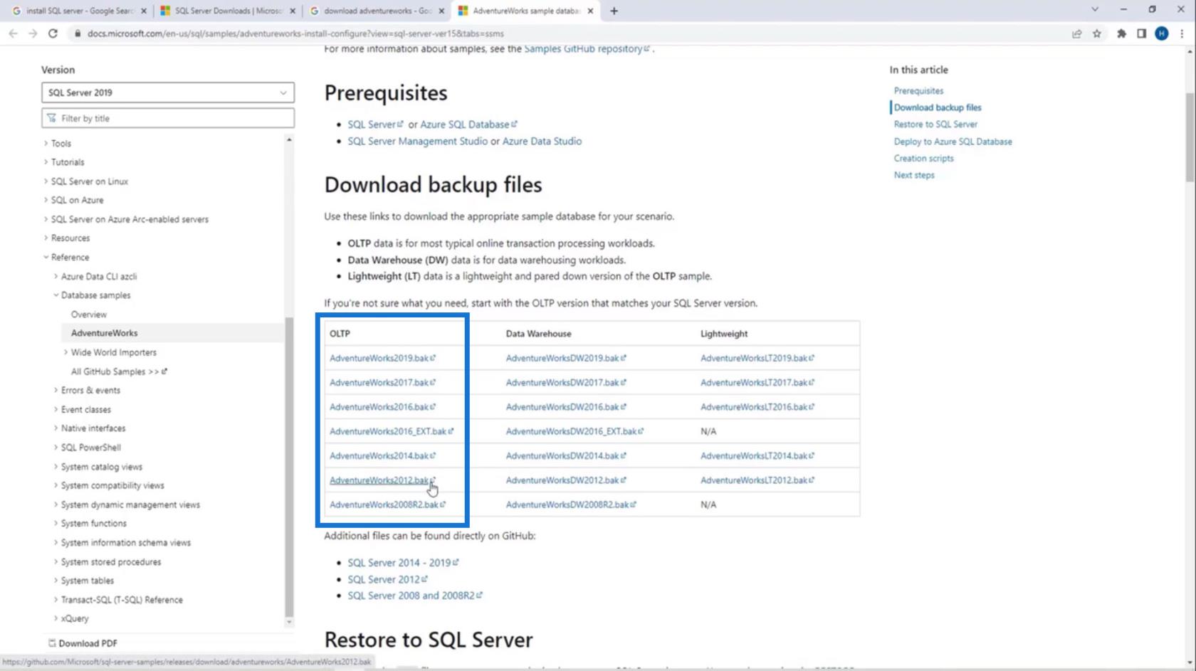Click the Filter by title input
The image size is (1196, 671).
tap(168, 118)
